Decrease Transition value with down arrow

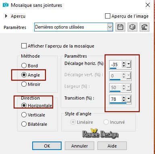click(124, 100)
